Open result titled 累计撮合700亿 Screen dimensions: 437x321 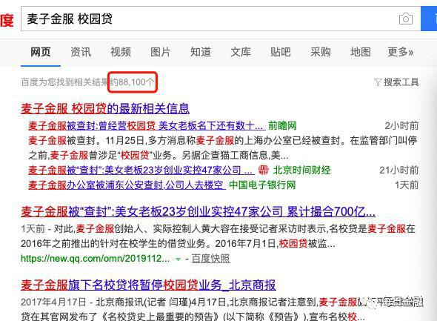click(199, 212)
